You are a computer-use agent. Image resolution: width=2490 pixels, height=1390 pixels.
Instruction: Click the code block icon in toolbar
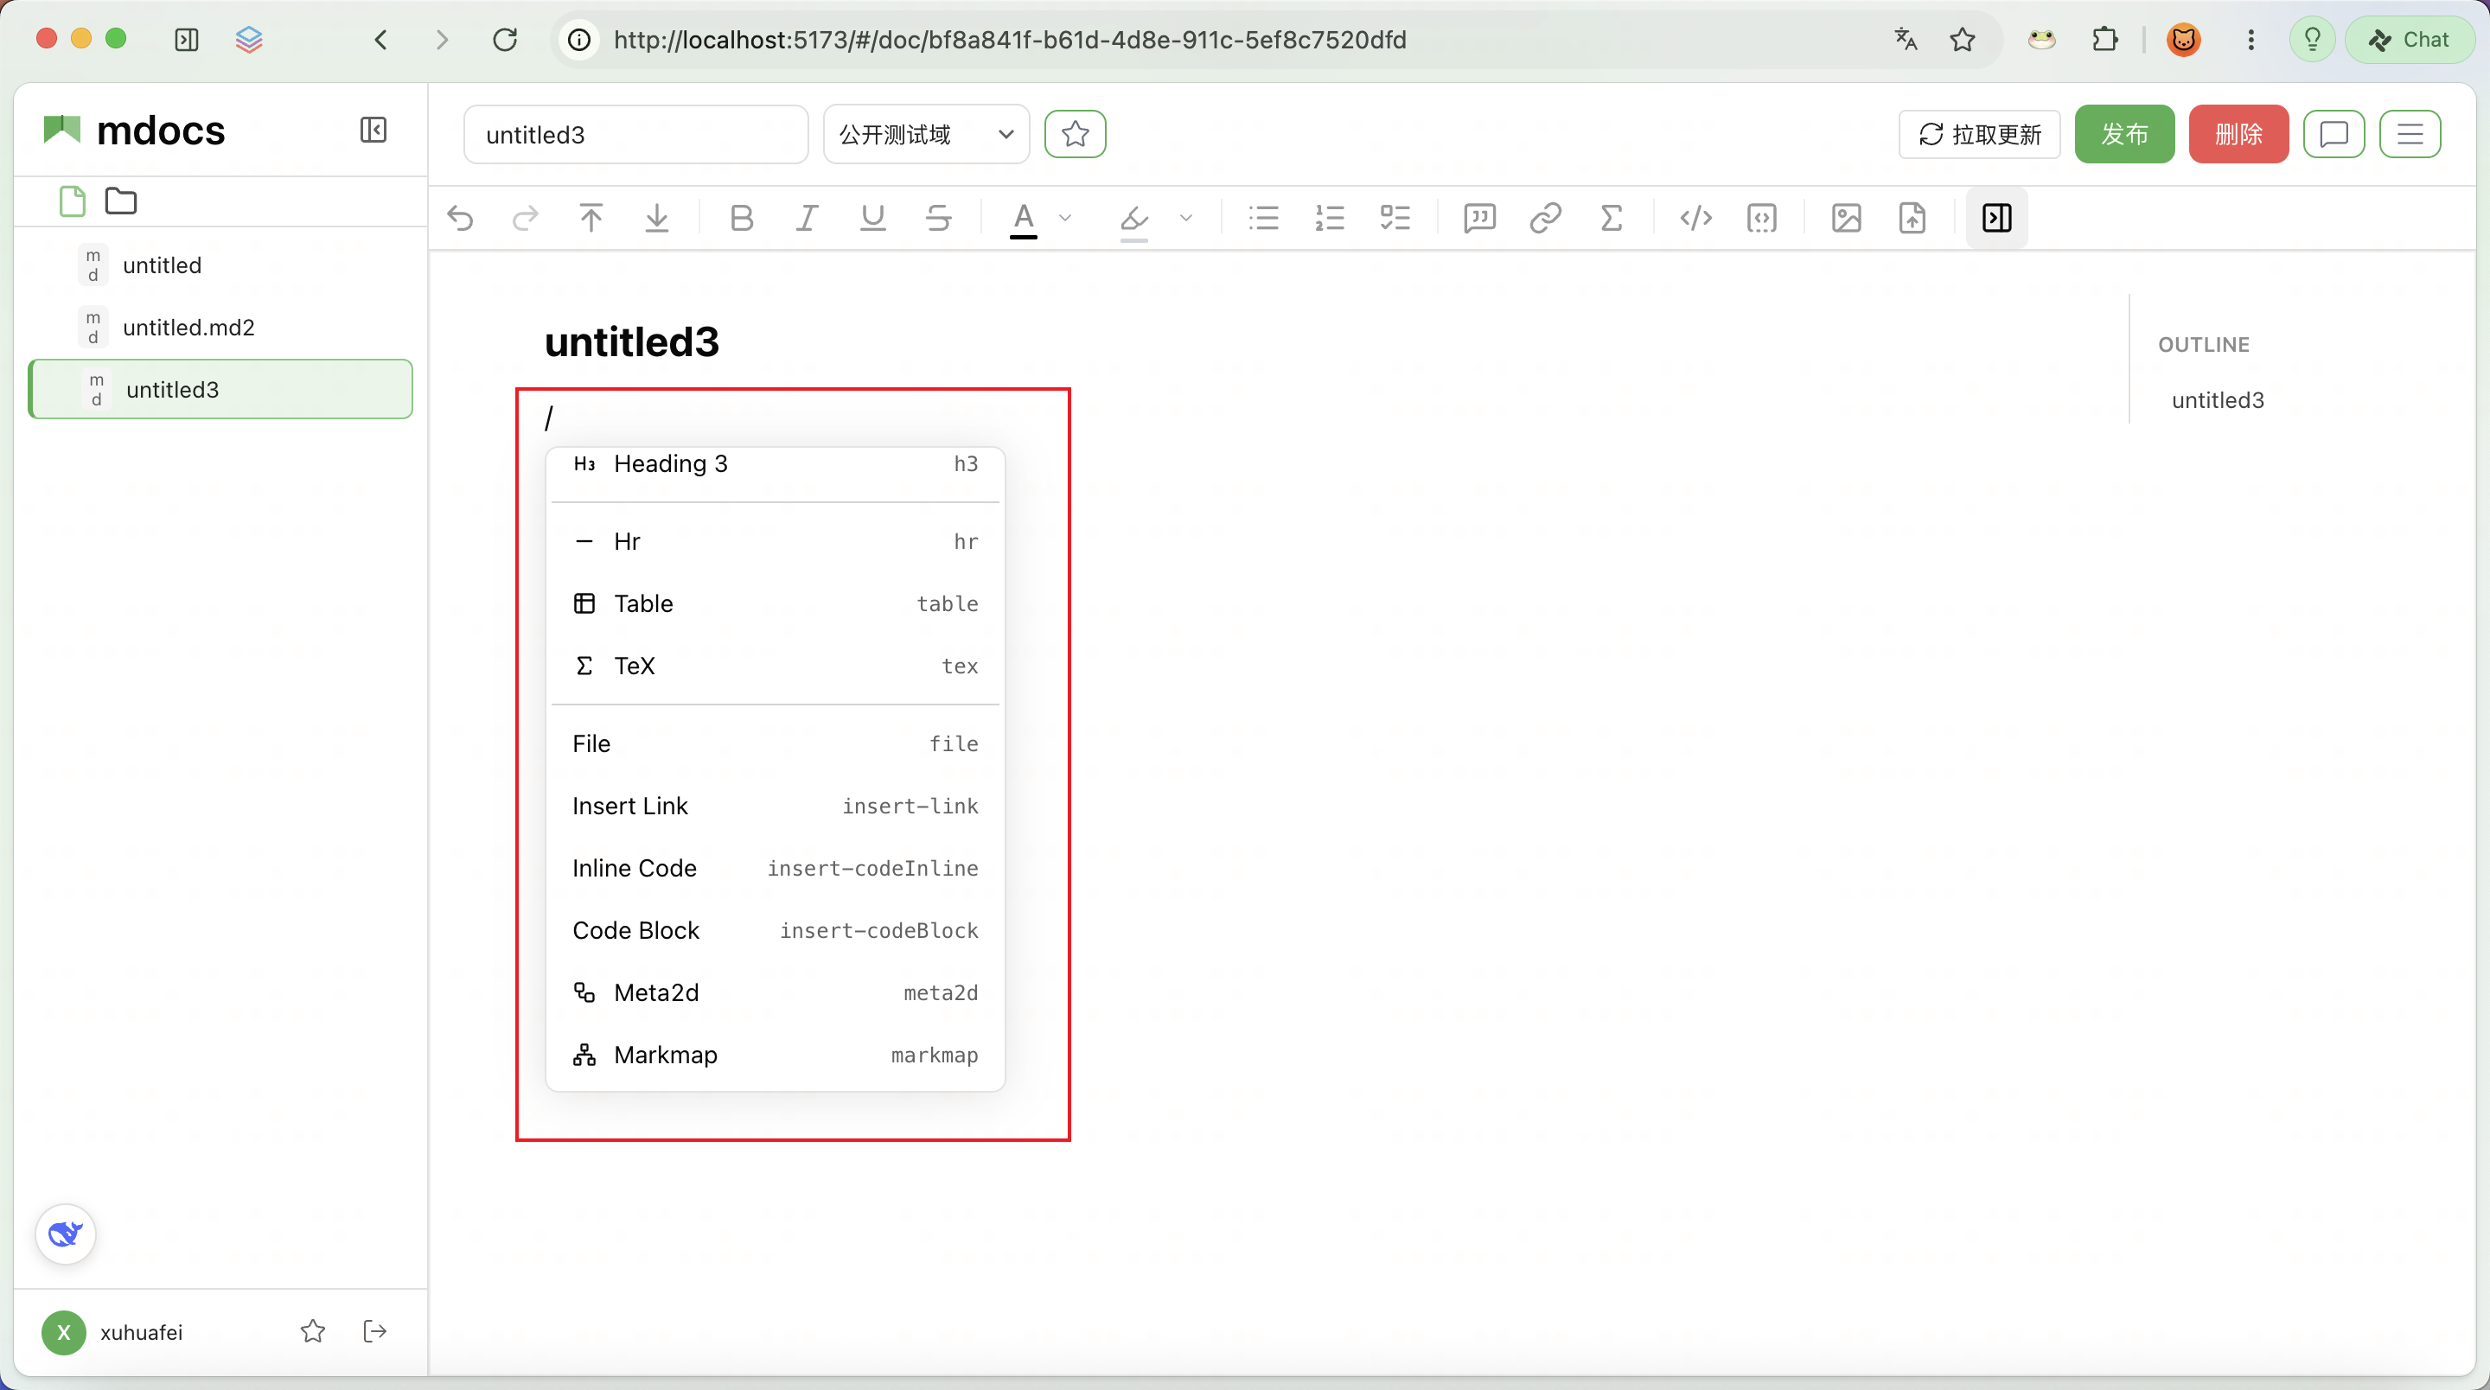tap(1761, 219)
